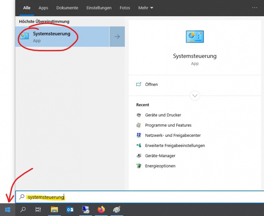Click the Systemsteuerung icon in the results list
The width and height of the screenshot is (264, 216).
coord(25,36)
